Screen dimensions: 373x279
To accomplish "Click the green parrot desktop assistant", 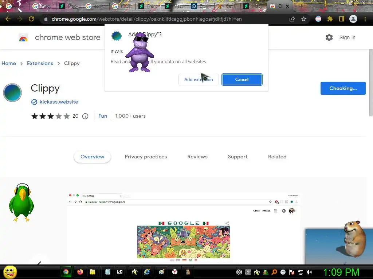I will (x=21, y=202).
